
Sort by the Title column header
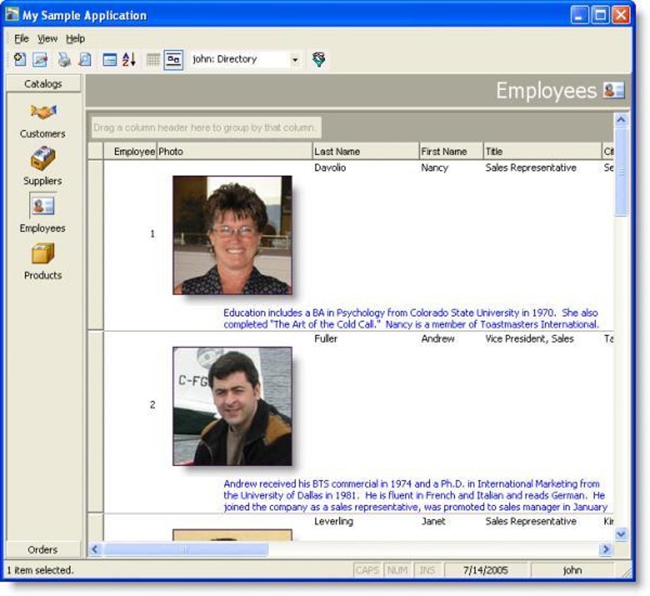[542, 151]
